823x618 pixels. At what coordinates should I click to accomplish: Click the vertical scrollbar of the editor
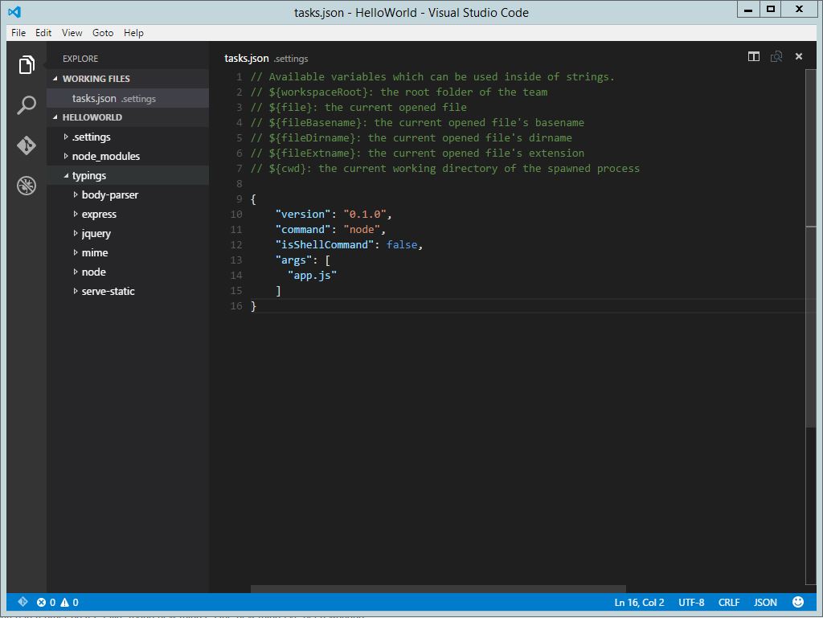tap(811, 248)
